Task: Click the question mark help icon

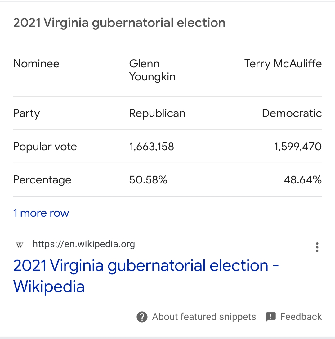Action: coord(142,317)
